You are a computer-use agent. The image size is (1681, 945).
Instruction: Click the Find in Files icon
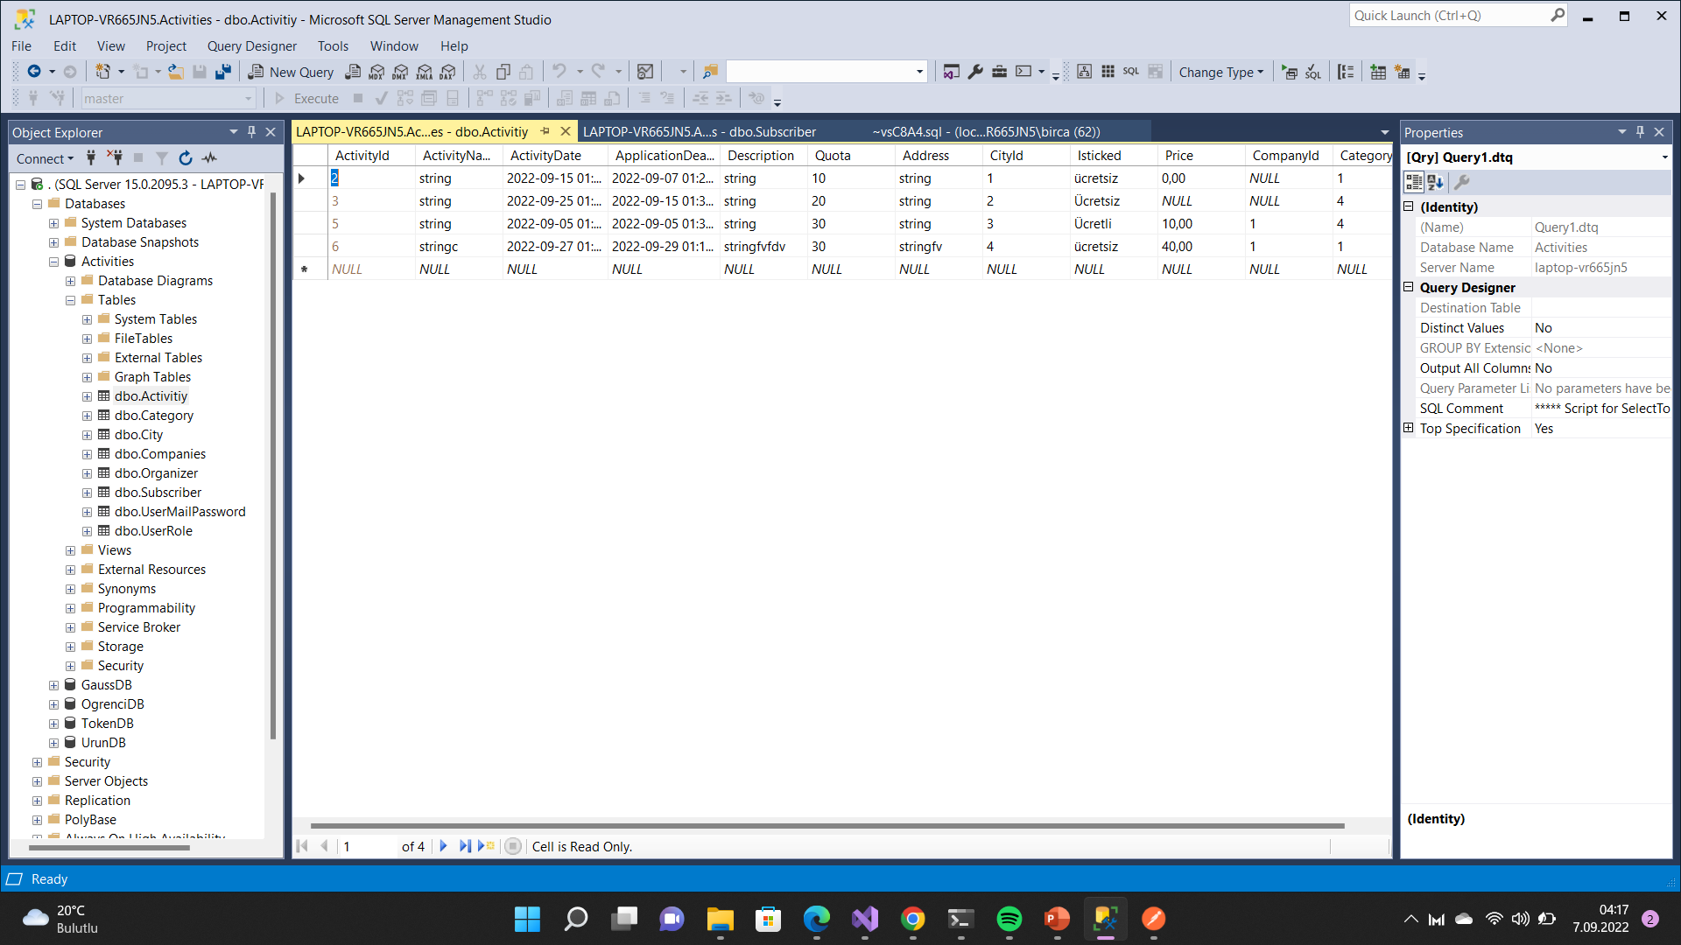(x=710, y=72)
